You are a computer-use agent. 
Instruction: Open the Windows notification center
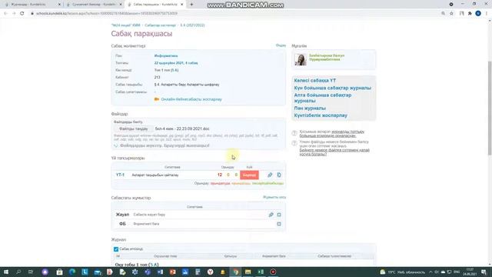point(484,272)
